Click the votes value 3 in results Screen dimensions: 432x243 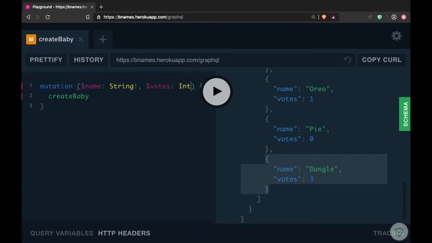[312, 180]
